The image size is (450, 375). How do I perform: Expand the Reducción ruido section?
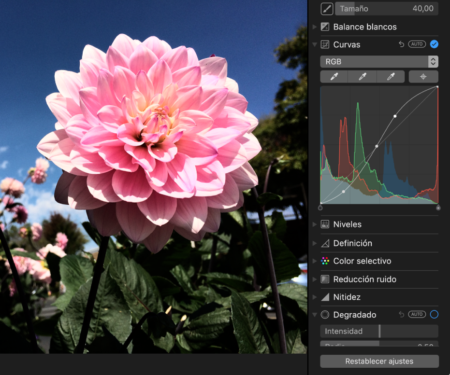coord(315,279)
